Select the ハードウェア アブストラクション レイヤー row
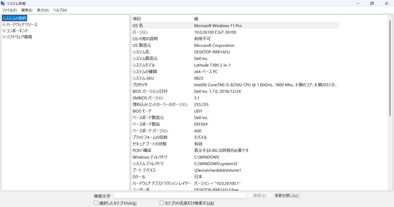The width and height of the screenshot is (394, 207). [235, 183]
